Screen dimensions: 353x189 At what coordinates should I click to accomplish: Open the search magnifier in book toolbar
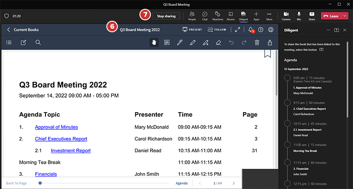(x=38, y=42)
